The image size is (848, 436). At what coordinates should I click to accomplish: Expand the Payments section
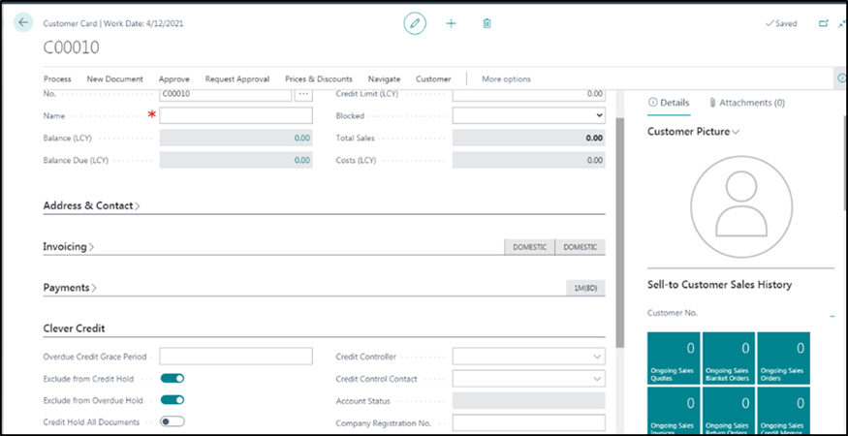pyautogui.click(x=70, y=288)
